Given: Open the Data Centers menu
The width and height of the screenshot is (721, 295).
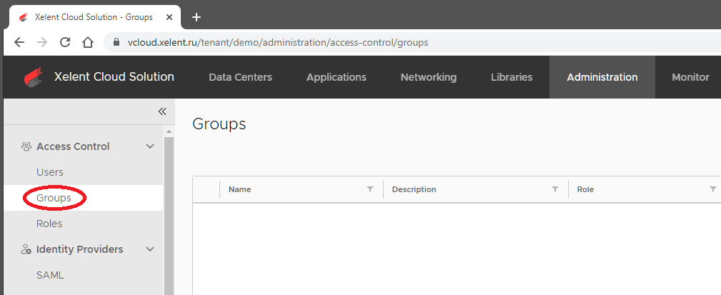Looking at the screenshot, I should 241,77.
